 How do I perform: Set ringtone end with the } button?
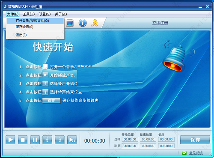pyautogui.click(x=59, y=140)
